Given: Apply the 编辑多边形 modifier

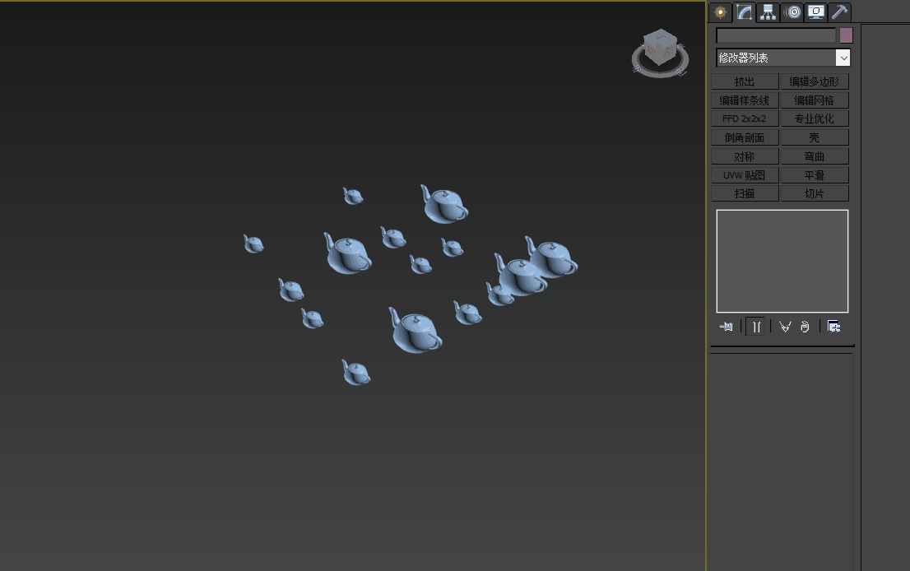Looking at the screenshot, I should click(x=815, y=81).
